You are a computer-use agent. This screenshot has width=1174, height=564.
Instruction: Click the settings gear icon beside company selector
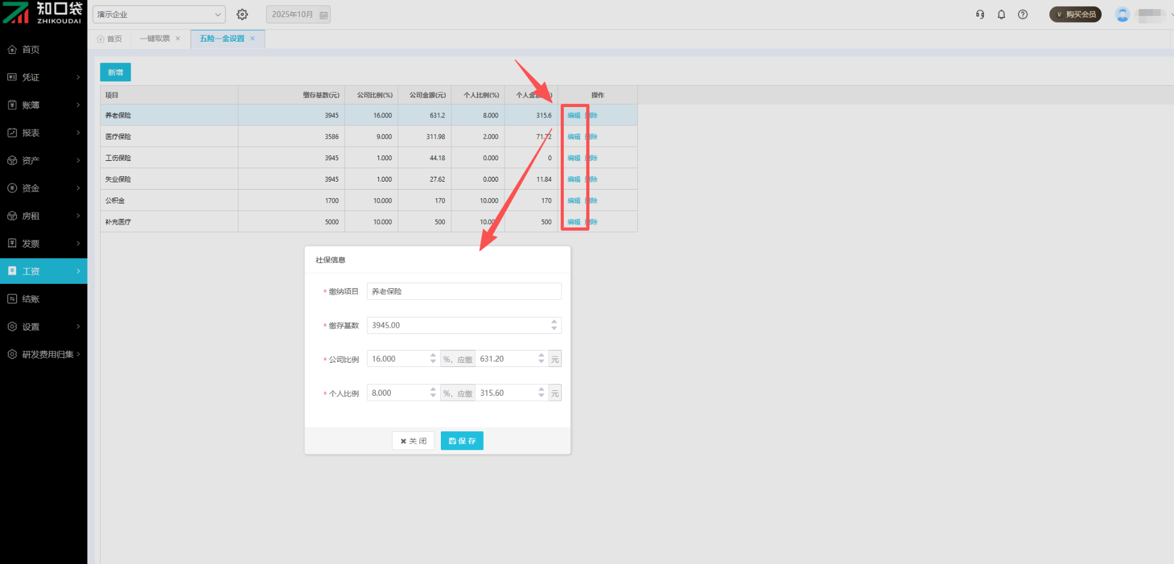[242, 14]
